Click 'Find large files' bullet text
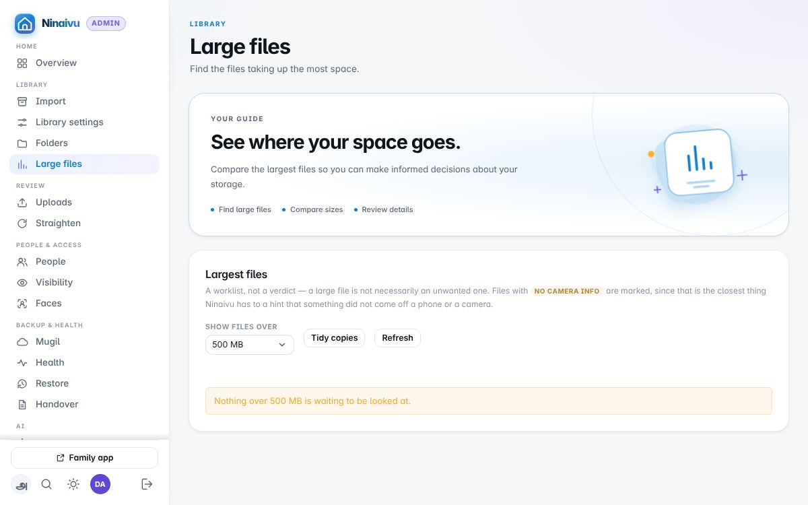 coord(245,210)
